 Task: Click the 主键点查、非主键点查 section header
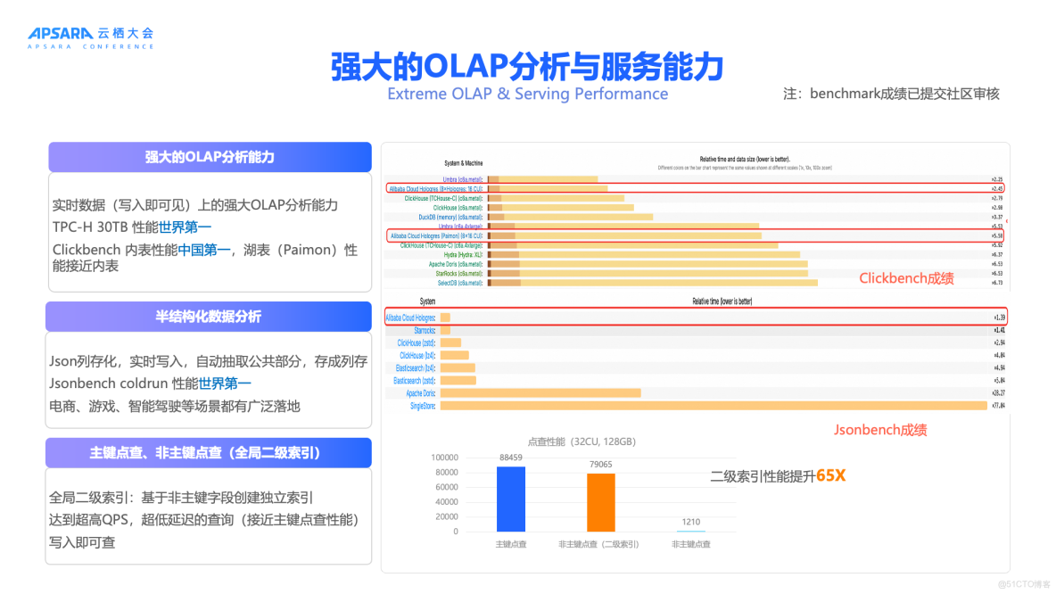tap(208, 452)
